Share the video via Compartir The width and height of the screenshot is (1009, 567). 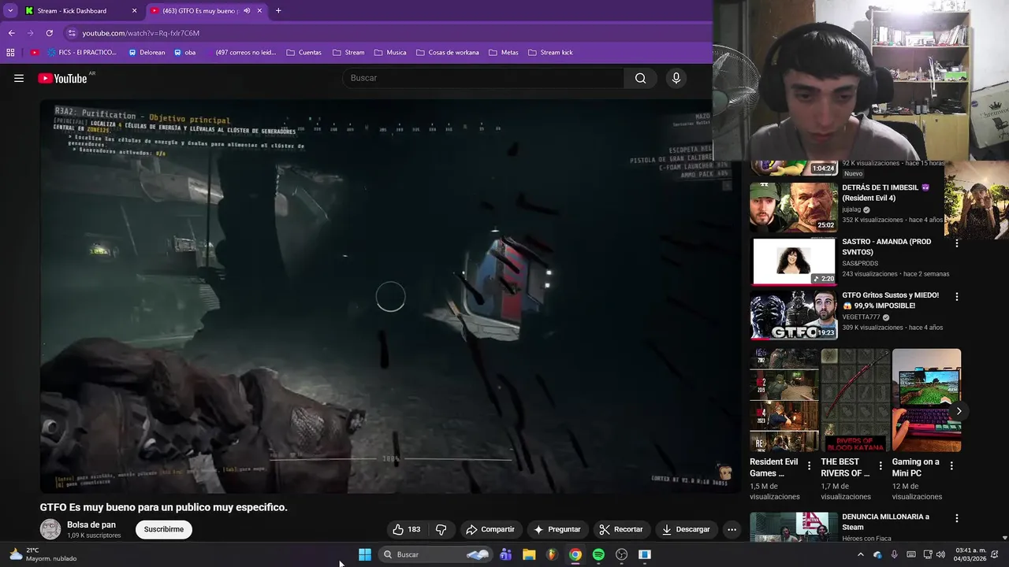(x=490, y=529)
